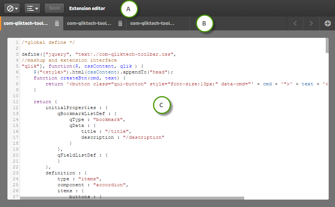Viewport: 335px width, 207px height.
Task: Open the list menu dropdown
Action: (32, 8)
